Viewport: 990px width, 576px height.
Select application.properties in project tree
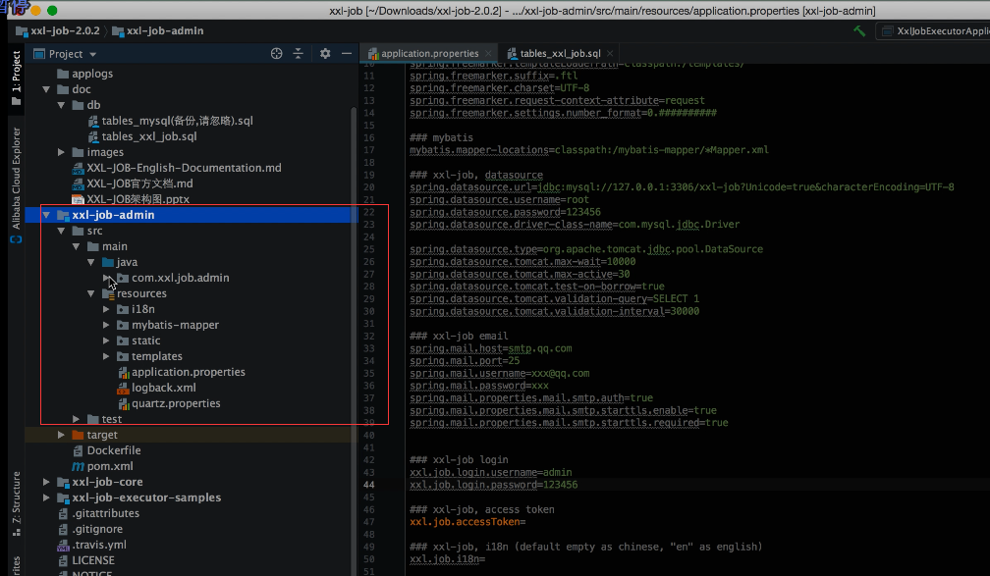[x=182, y=372]
